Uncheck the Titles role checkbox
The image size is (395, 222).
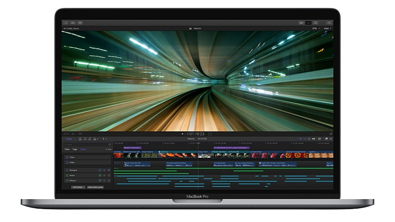click(x=67, y=157)
